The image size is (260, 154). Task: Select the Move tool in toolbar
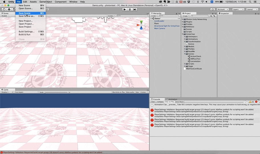(9, 9)
